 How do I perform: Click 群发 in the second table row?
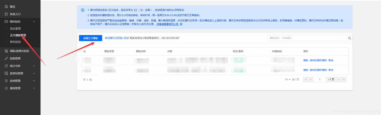tap(331, 70)
